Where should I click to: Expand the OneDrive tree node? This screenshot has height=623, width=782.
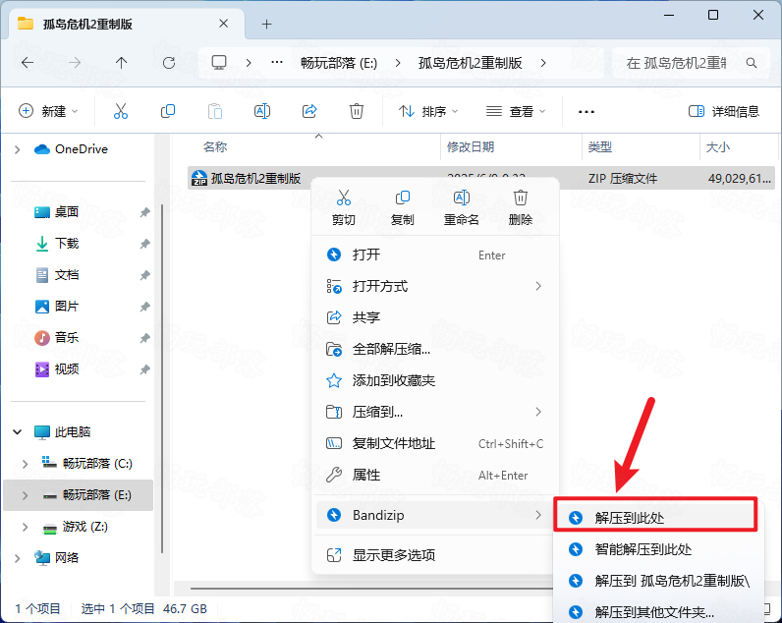18,149
